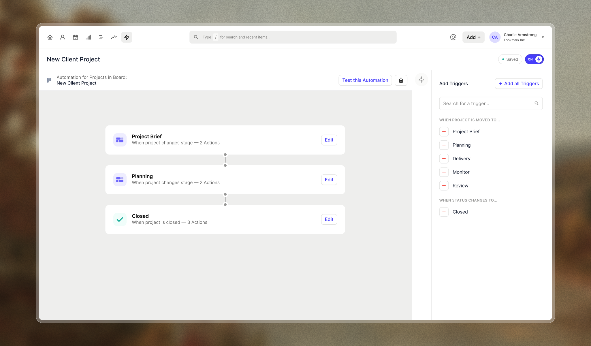
Task: Open the calendar tasks icon
Action: pos(76,37)
